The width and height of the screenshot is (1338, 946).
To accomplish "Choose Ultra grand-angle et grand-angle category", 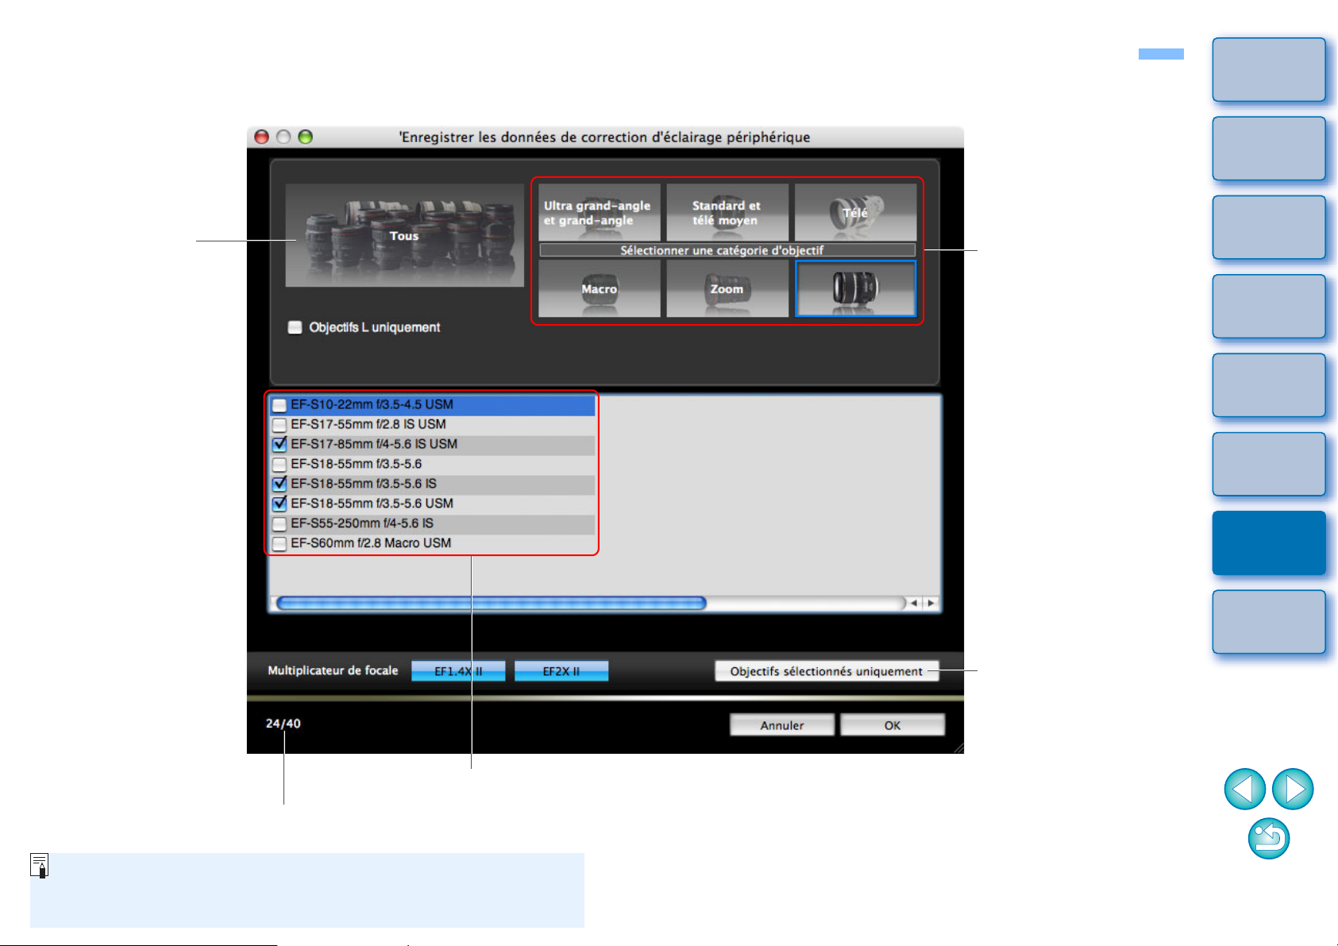I will pos(599,213).
